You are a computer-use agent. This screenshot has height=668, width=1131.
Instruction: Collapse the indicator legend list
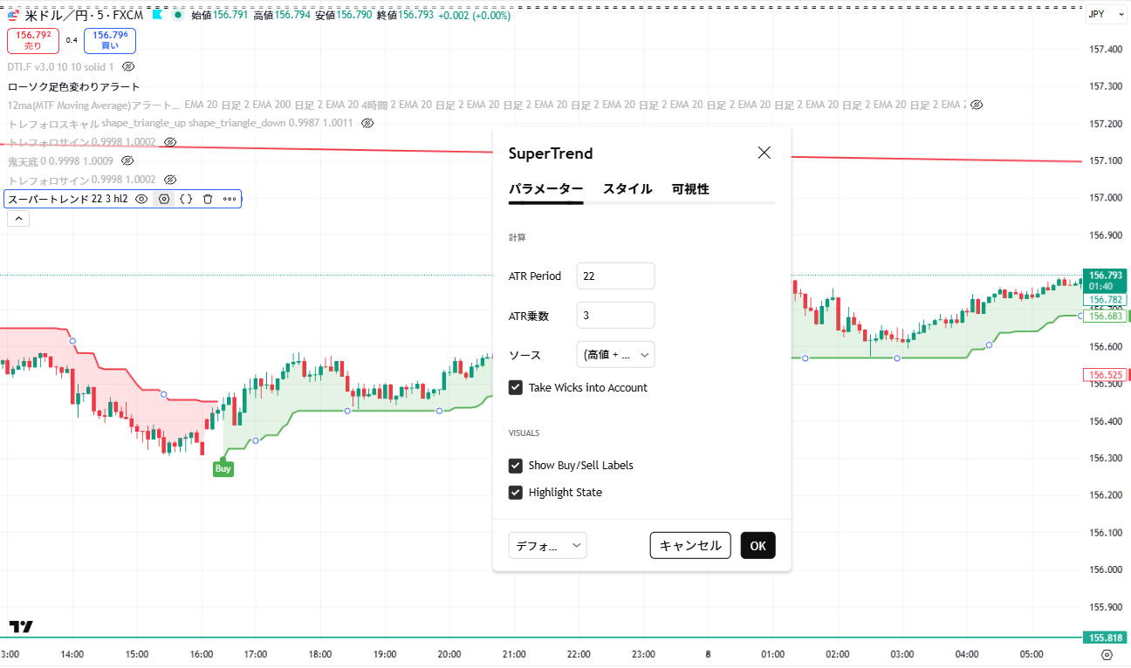[x=18, y=219]
